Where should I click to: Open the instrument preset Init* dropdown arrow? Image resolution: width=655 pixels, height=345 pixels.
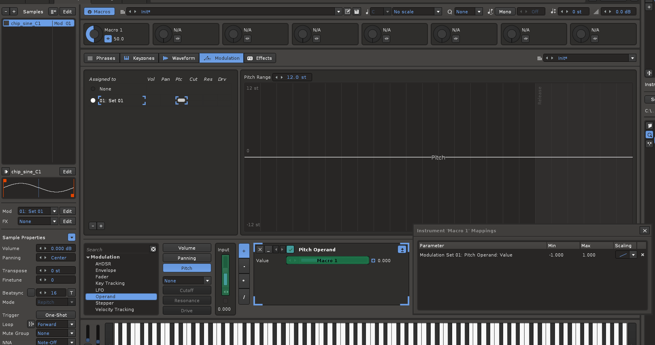click(x=338, y=12)
